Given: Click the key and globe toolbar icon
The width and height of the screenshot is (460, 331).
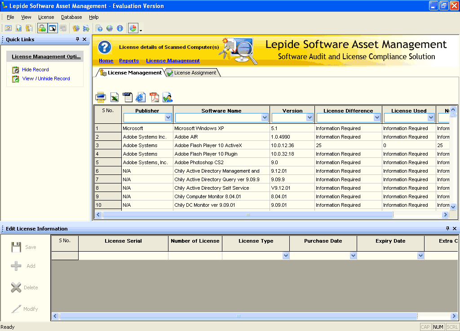Looking at the screenshot, I should click(76, 28).
